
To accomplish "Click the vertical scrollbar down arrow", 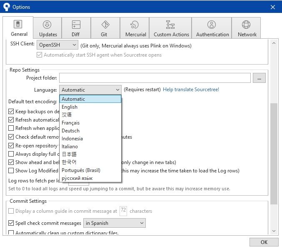I will coord(274,231).
